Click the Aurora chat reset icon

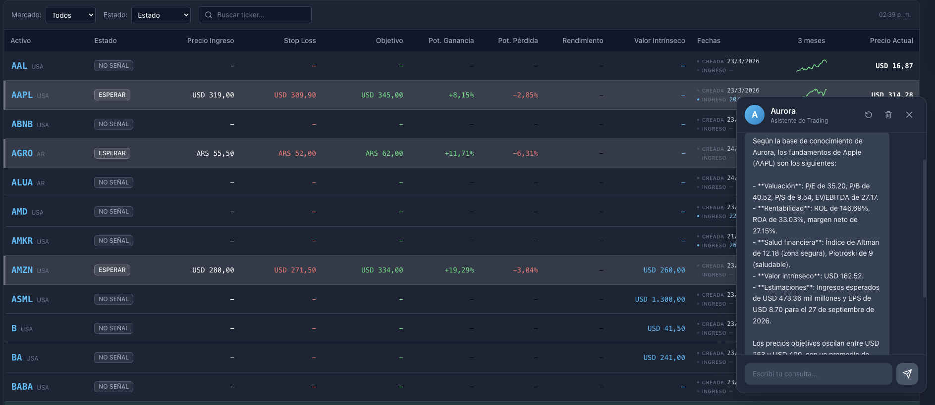(x=869, y=115)
